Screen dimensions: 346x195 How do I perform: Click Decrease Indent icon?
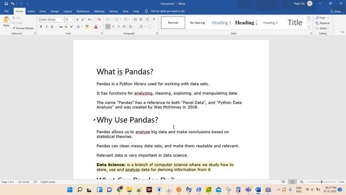pos(136,19)
